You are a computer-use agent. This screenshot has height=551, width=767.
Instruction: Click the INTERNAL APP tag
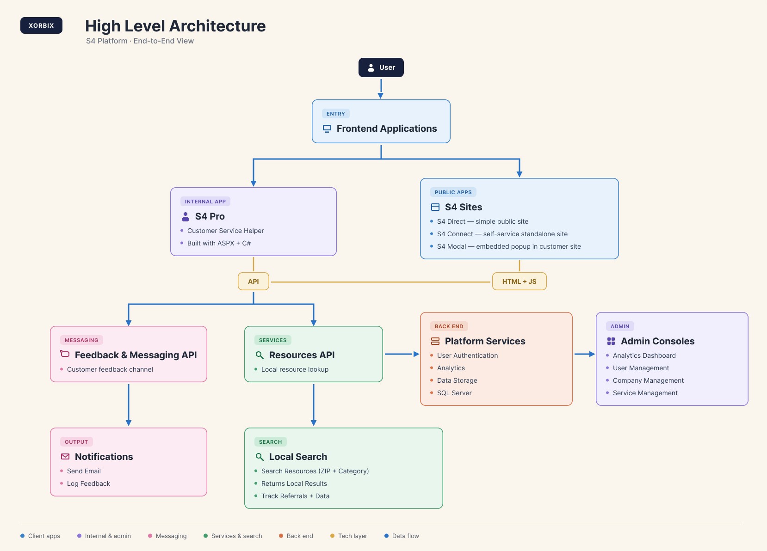coord(205,202)
